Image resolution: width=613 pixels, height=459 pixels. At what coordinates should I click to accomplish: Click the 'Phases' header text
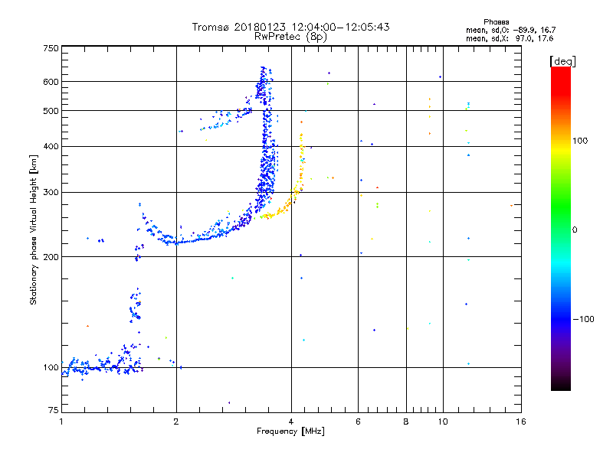(x=496, y=22)
